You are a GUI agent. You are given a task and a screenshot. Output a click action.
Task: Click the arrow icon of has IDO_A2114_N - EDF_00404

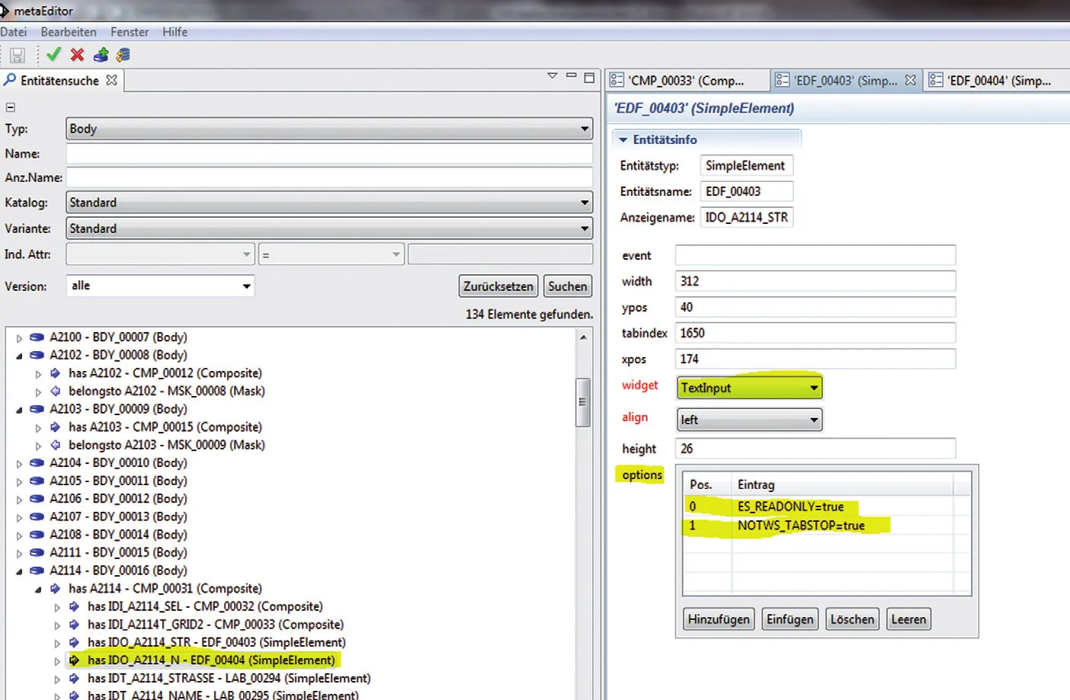[x=74, y=660]
